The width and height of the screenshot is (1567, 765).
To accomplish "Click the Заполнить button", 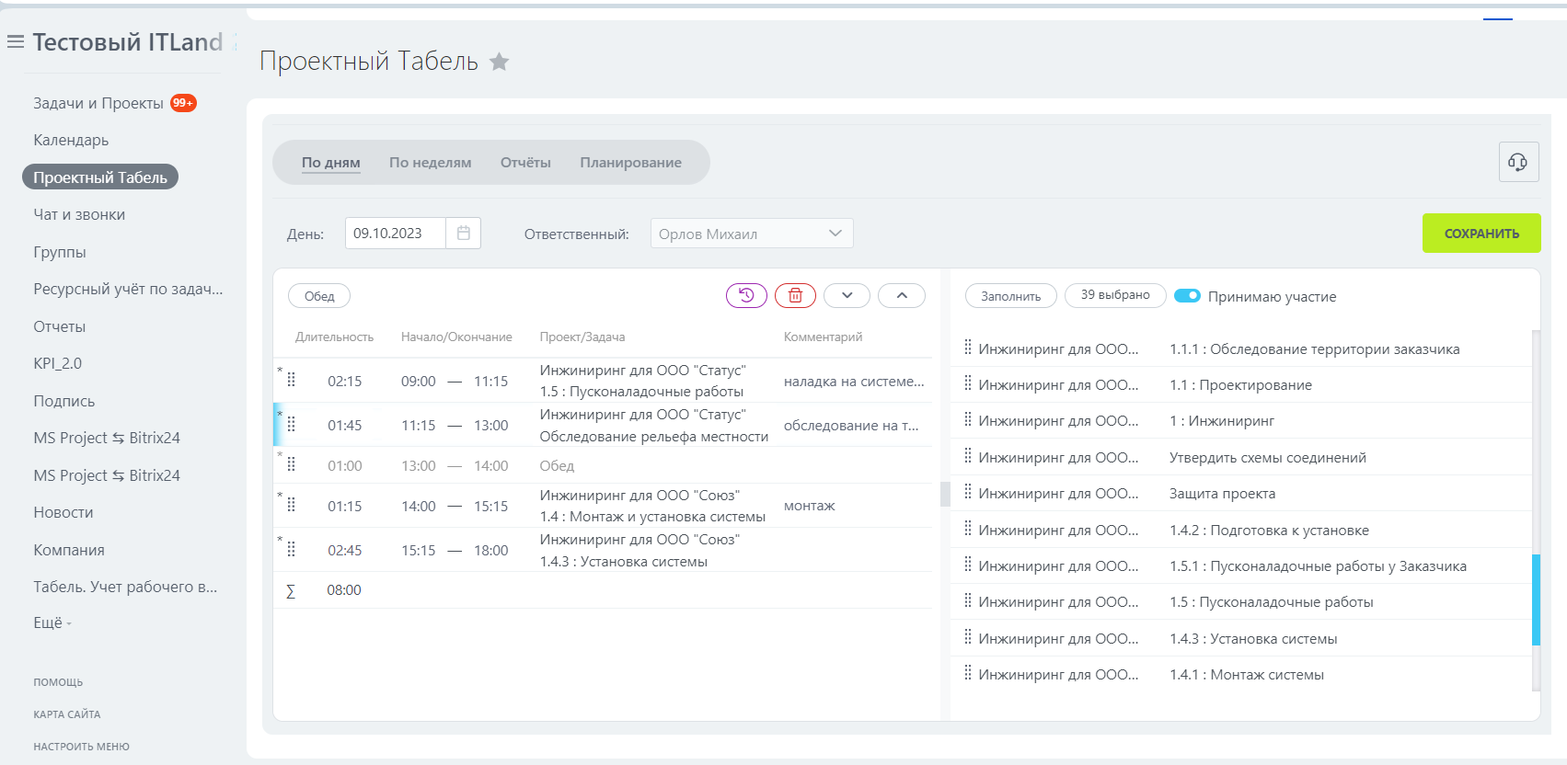I will tap(1010, 296).
